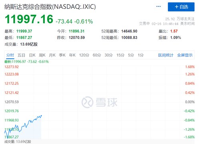Viewport: 200px width, 144px height.
Task: Switch to 周K weekly chart
Action: 42,55
